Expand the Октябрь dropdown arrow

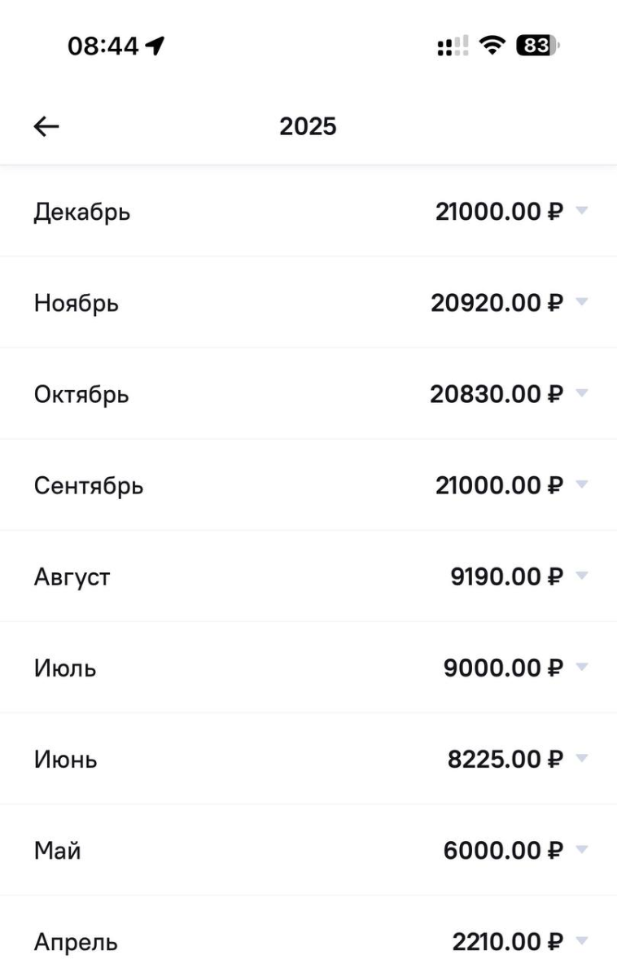click(x=581, y=393)
